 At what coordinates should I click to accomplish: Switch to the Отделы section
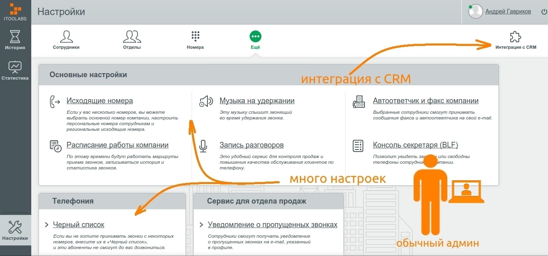[132, 39]
